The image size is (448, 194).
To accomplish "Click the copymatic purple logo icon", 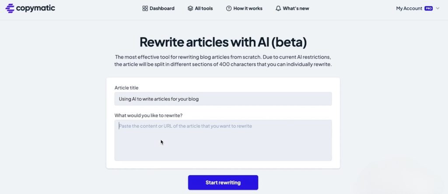I will coord(10,9).
